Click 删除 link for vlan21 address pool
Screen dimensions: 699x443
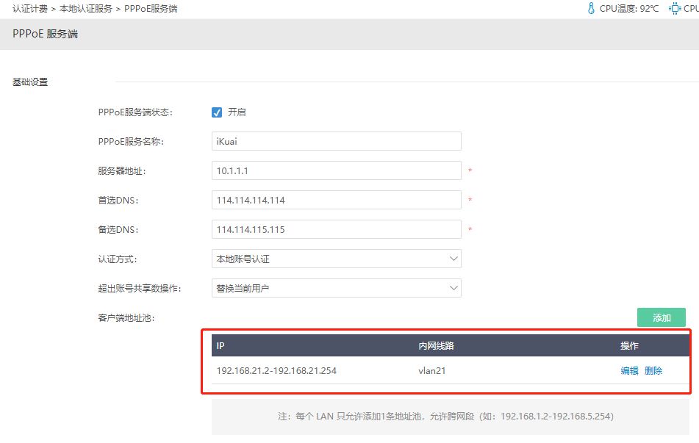[653, 371]
